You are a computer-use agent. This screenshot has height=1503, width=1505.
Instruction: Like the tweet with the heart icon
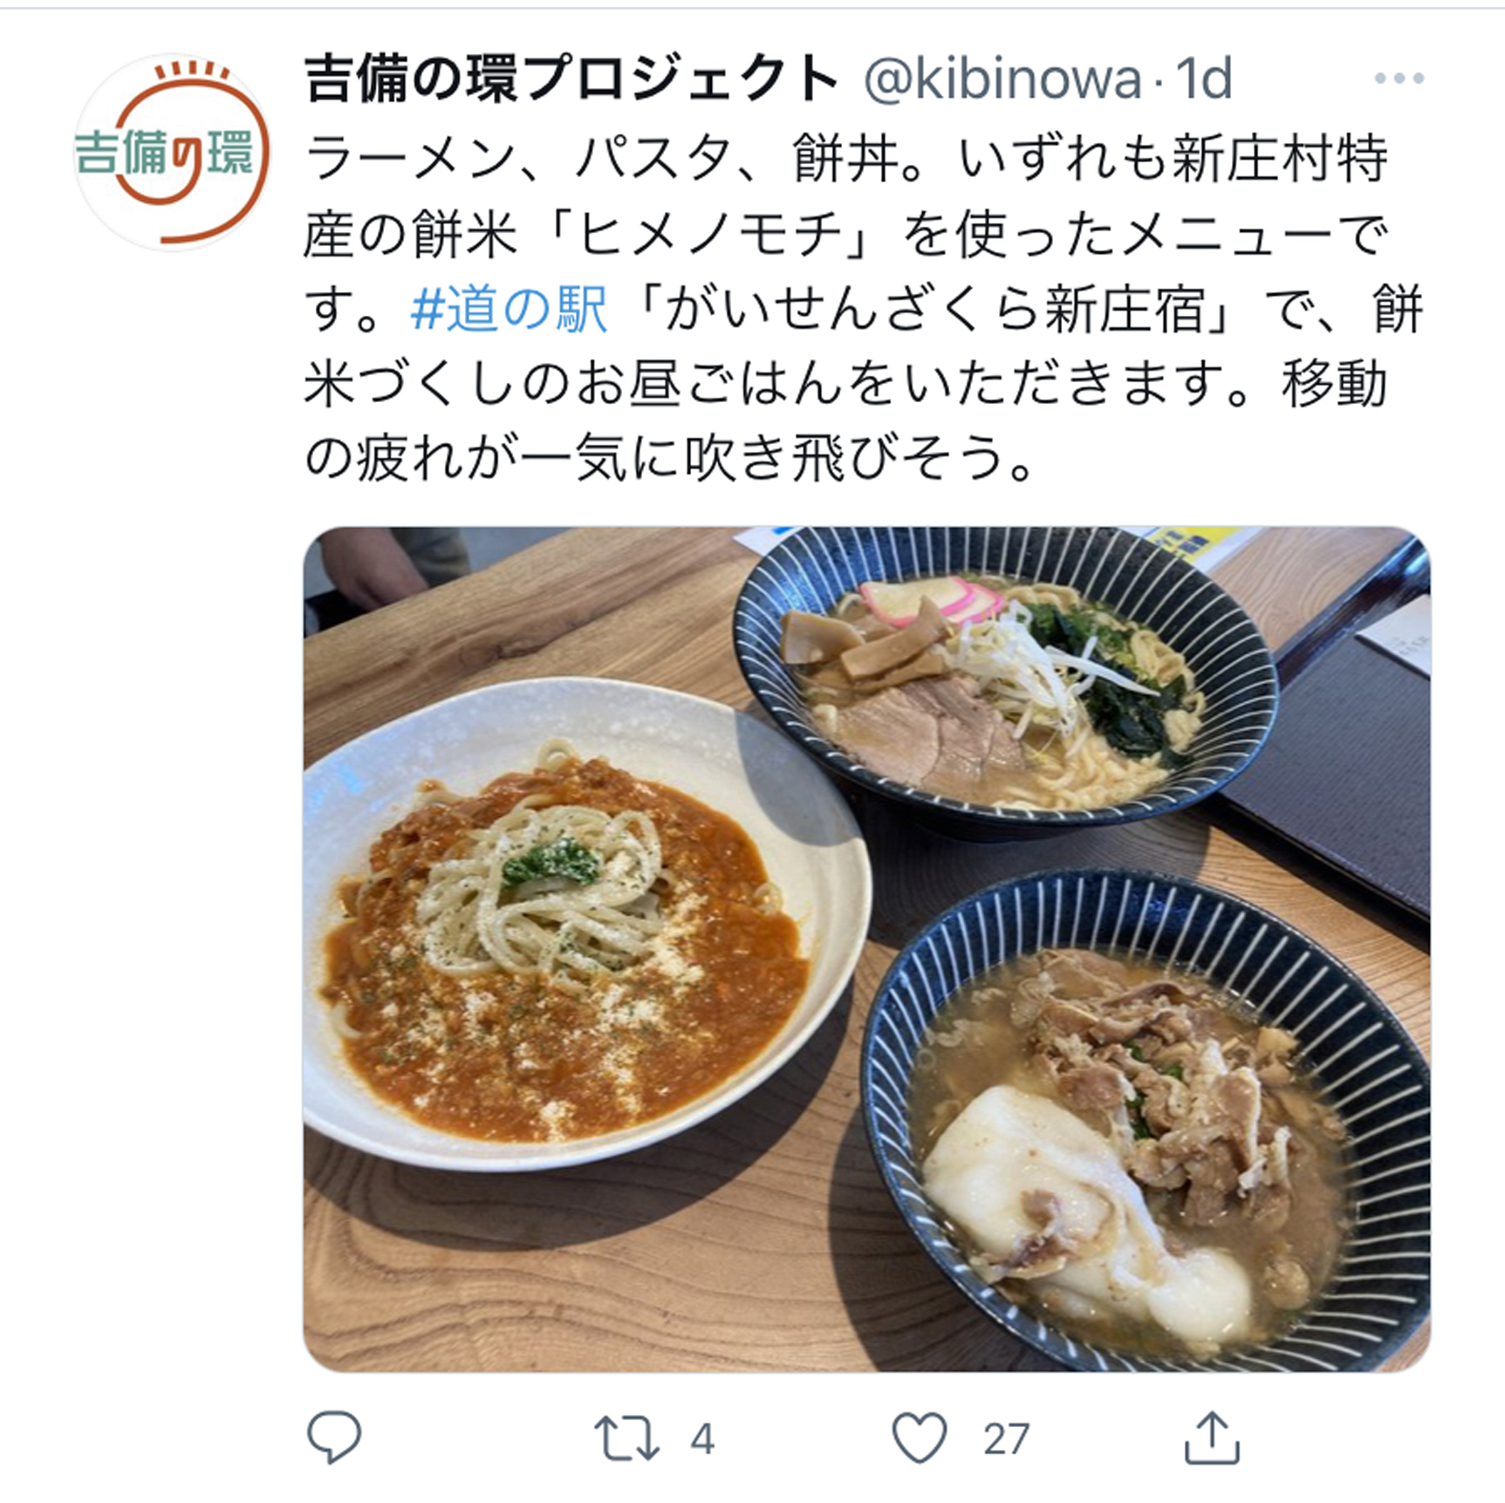click(x=920, y=1438)
